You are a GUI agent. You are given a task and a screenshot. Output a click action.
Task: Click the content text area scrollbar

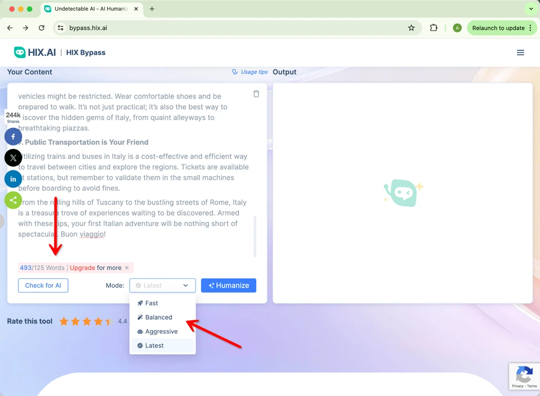[255, 237]
